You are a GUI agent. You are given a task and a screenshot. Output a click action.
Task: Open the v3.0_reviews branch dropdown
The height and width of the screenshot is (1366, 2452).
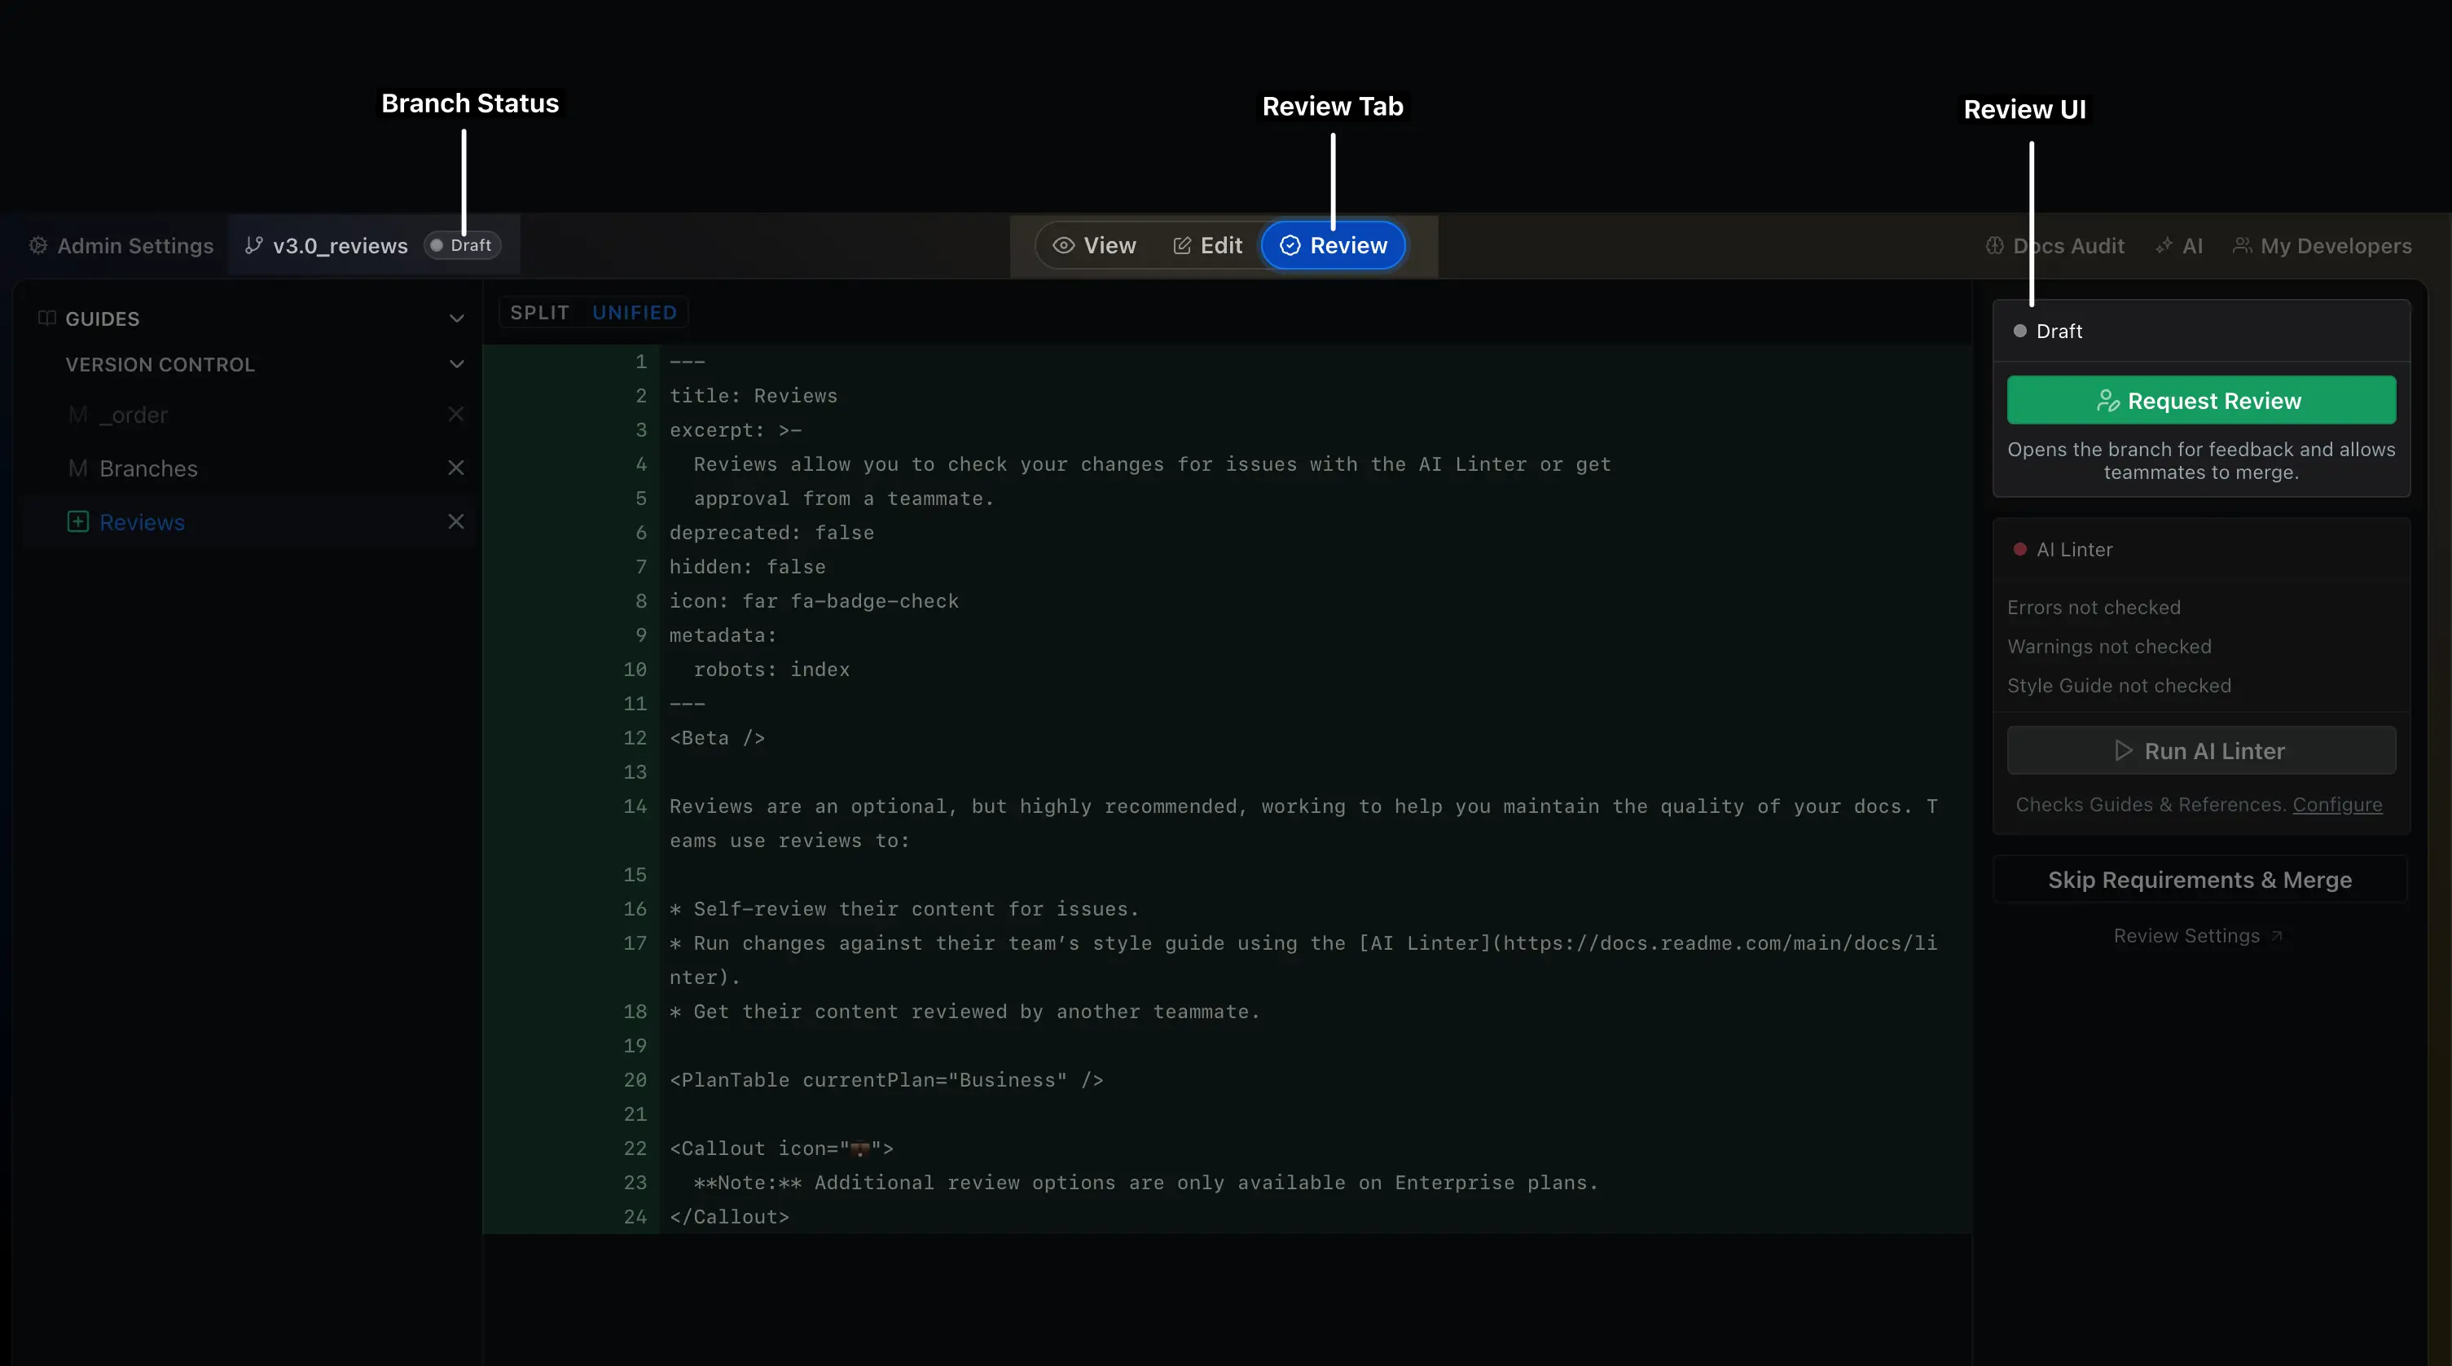340,246
